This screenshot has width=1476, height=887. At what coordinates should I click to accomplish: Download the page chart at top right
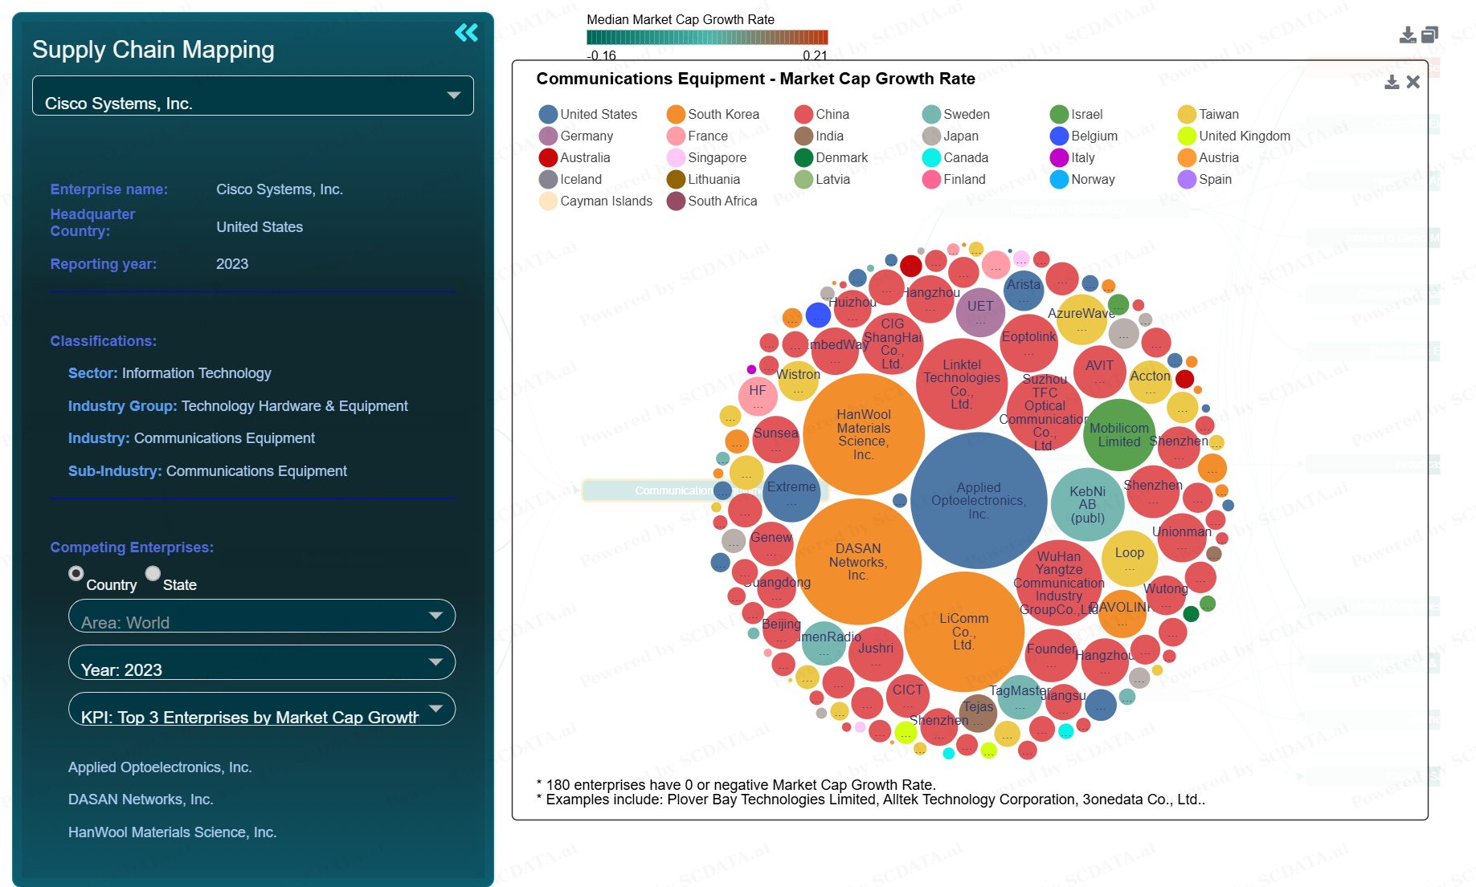(x=1408, y=35)
